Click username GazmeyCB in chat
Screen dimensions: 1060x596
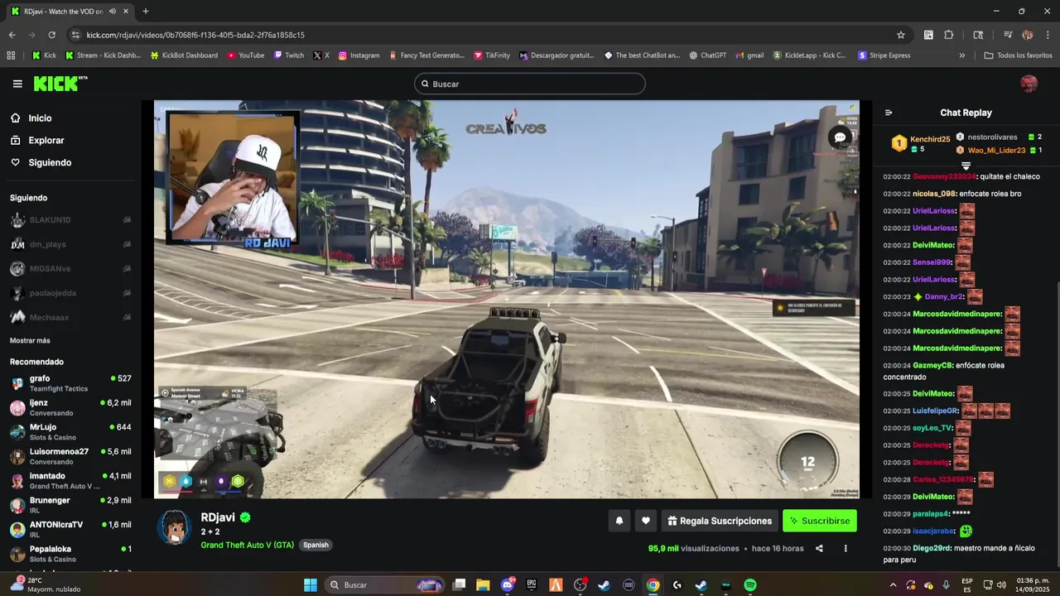932,365
